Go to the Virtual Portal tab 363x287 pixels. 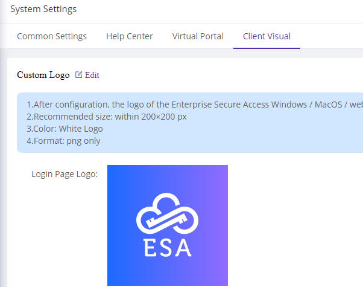coord(197,36)
